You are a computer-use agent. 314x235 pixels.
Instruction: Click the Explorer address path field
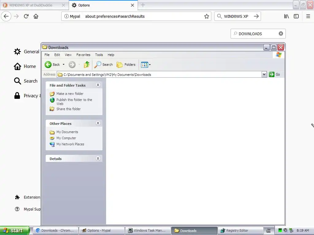[159, 75]
